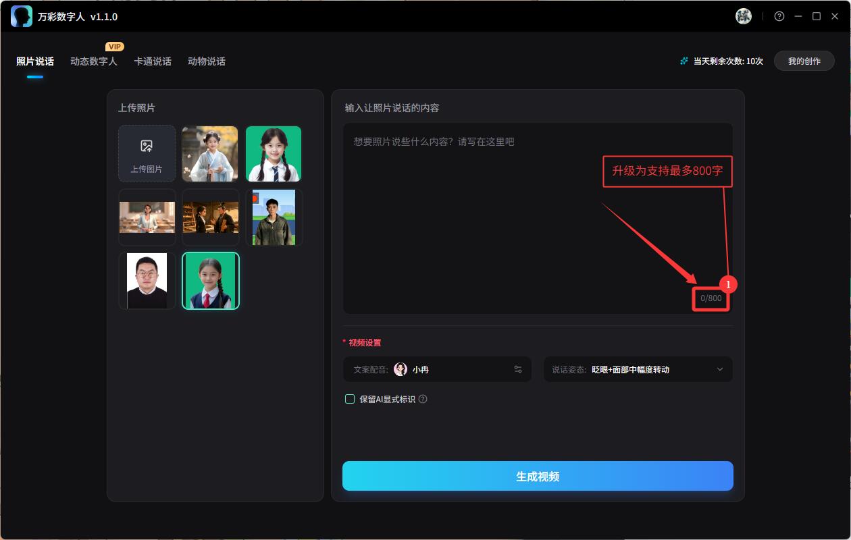Viewport: 851px width, 540px height.
Task: Click the 小冉 voice avatar icon
Action: 401,369
